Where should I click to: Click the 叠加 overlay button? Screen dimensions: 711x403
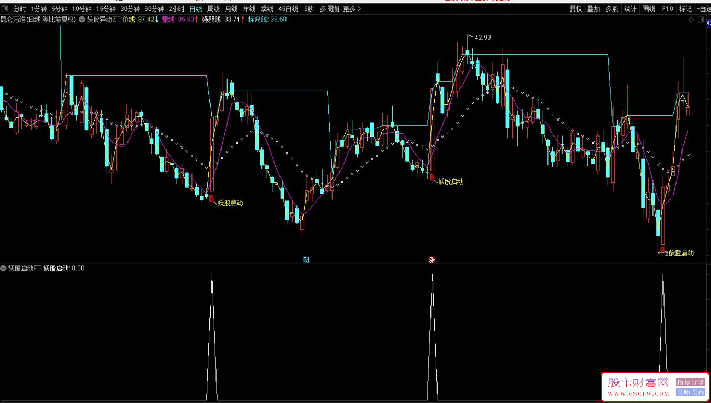point(594,9)
